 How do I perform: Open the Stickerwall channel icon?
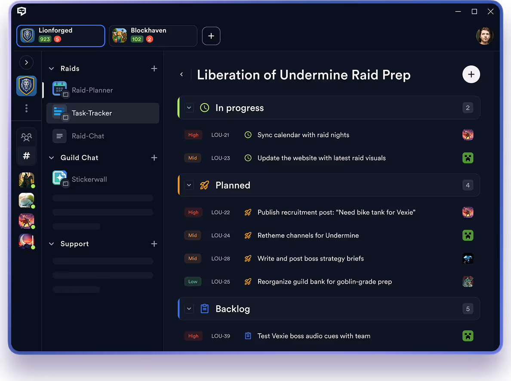point(60,178)
